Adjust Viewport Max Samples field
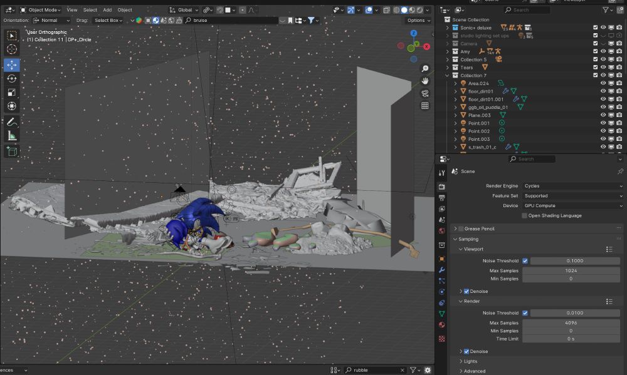Screen dimensions: 627x375 tap(571, 271)
